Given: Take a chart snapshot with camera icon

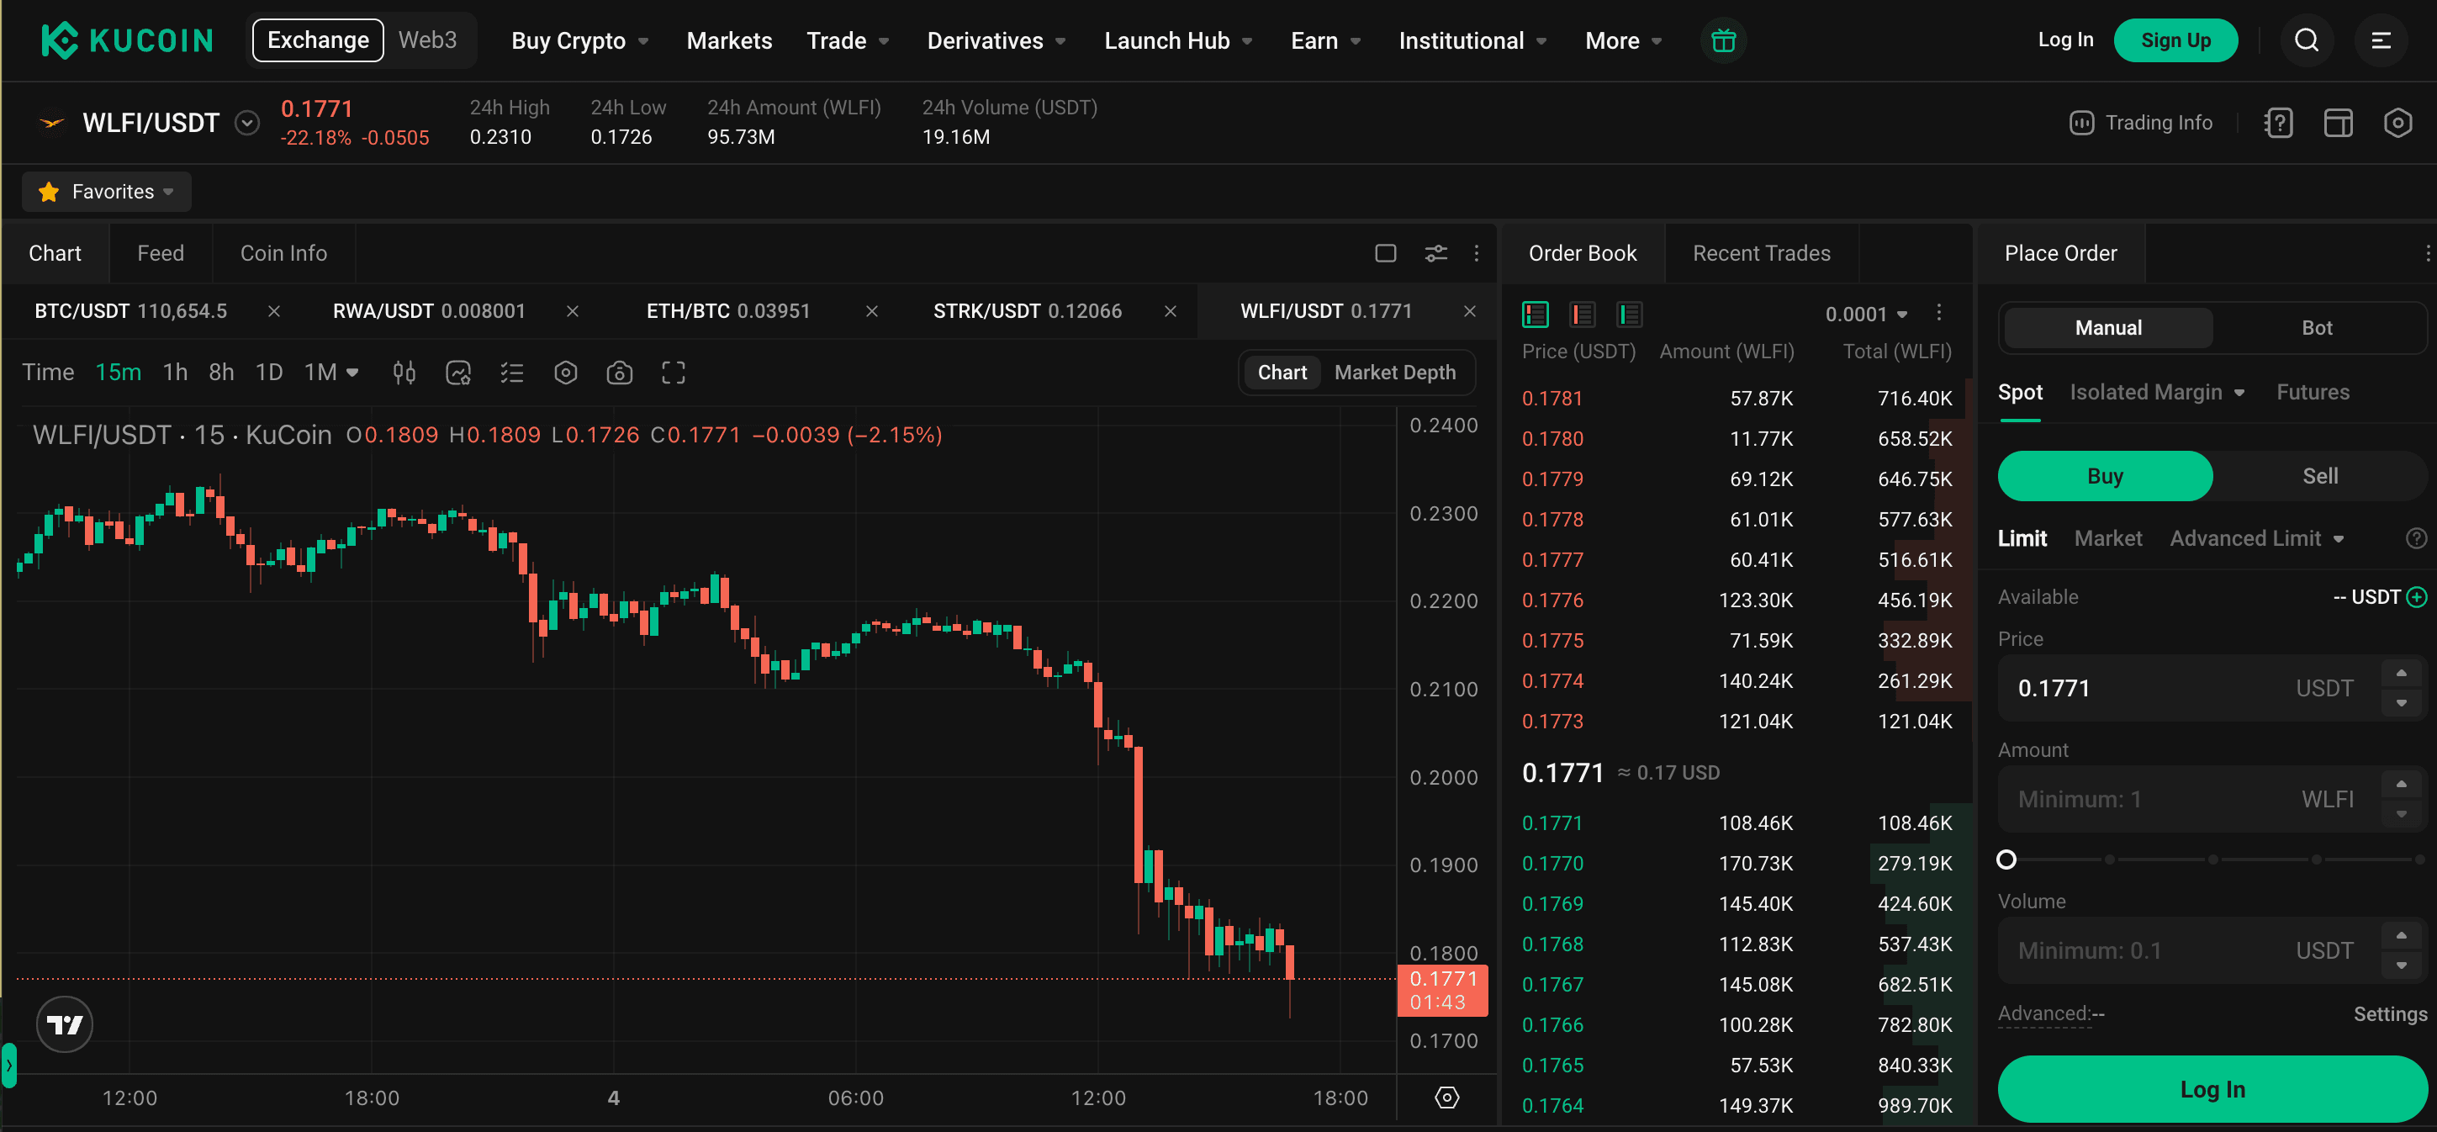Looking at the screenshot, I should point(620,373).
